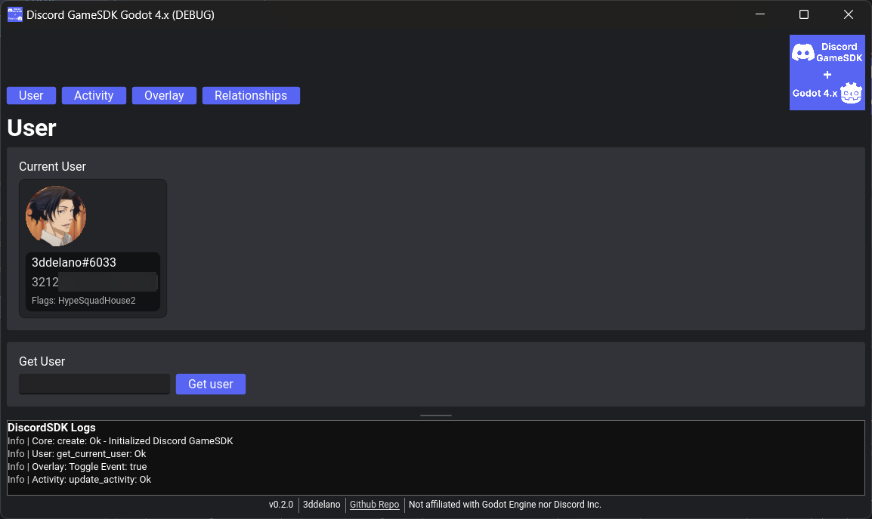The image size is (872, 519).
Task: Click the Discord GameSDK Godot logo
Action: click(827, 73)
